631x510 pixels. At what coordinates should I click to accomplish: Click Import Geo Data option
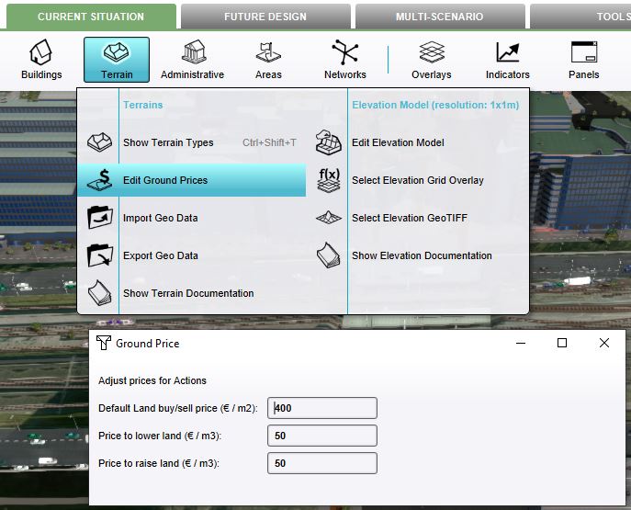[160, 218]
